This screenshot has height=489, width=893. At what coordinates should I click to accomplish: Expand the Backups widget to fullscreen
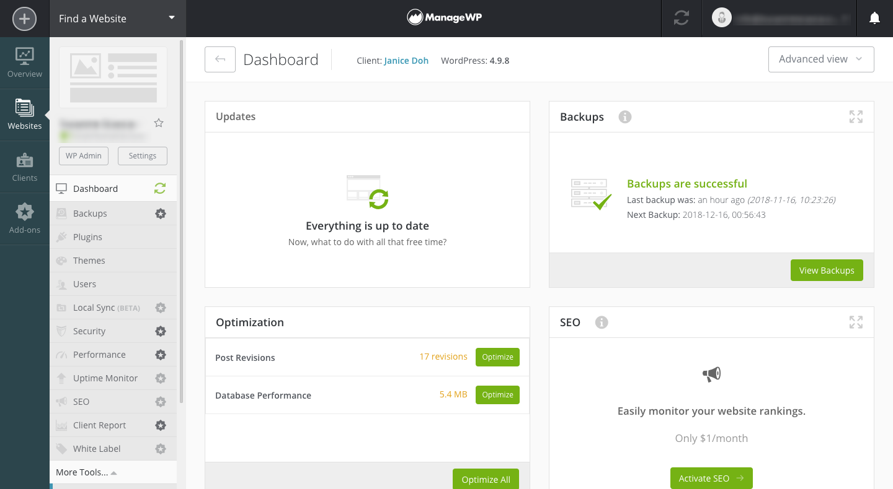tap(856, 117)
